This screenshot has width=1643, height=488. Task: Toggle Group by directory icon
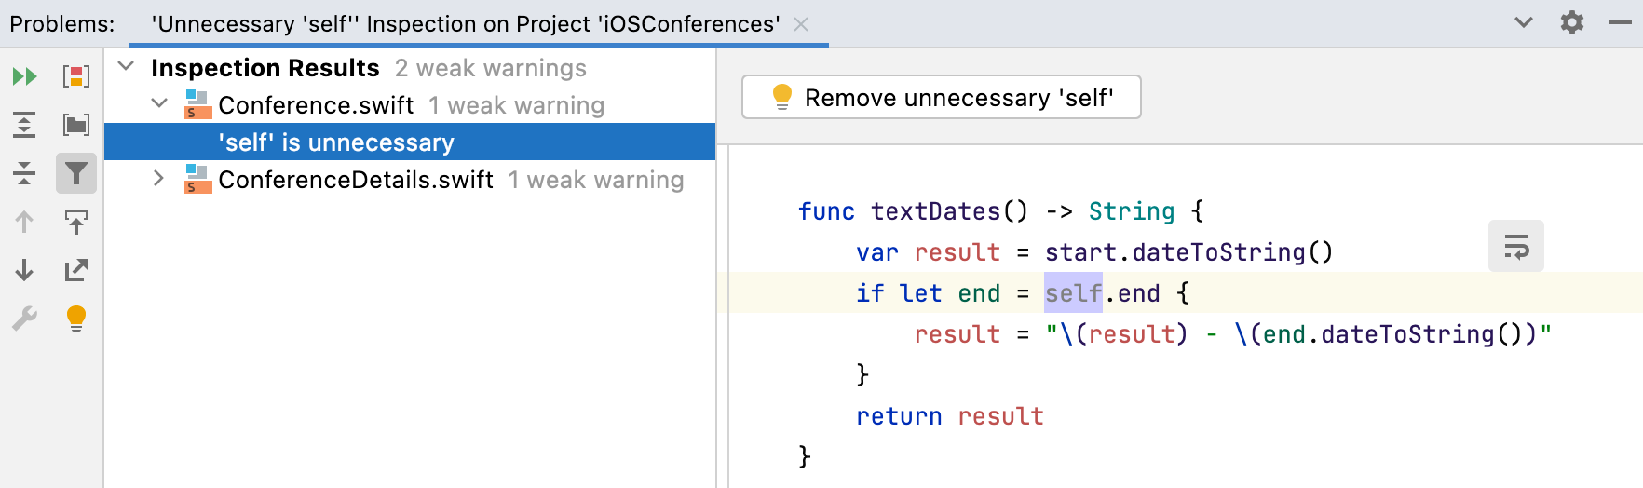tap(76, 125)
